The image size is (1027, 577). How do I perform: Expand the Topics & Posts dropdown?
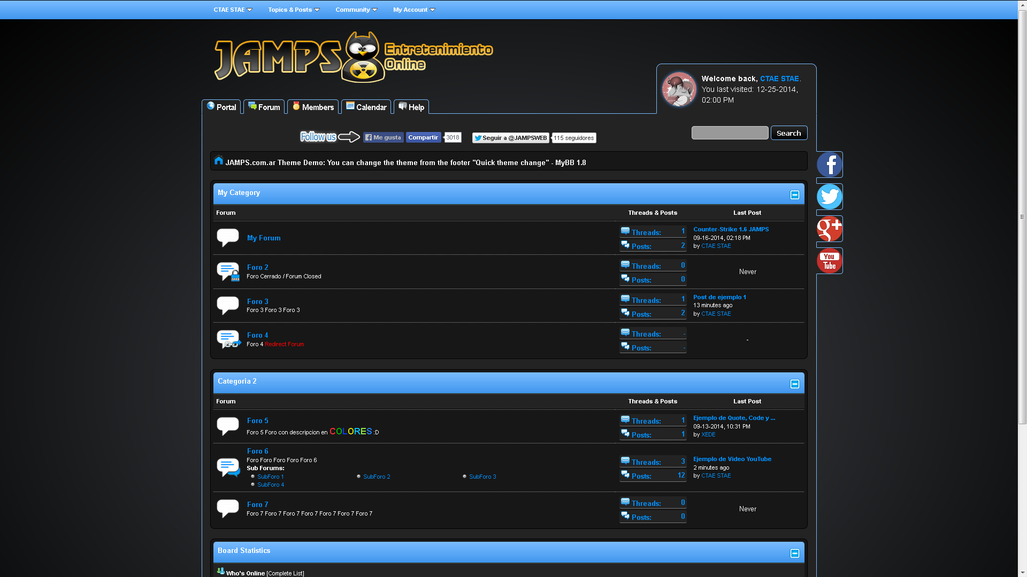click(x=294, y=10)
